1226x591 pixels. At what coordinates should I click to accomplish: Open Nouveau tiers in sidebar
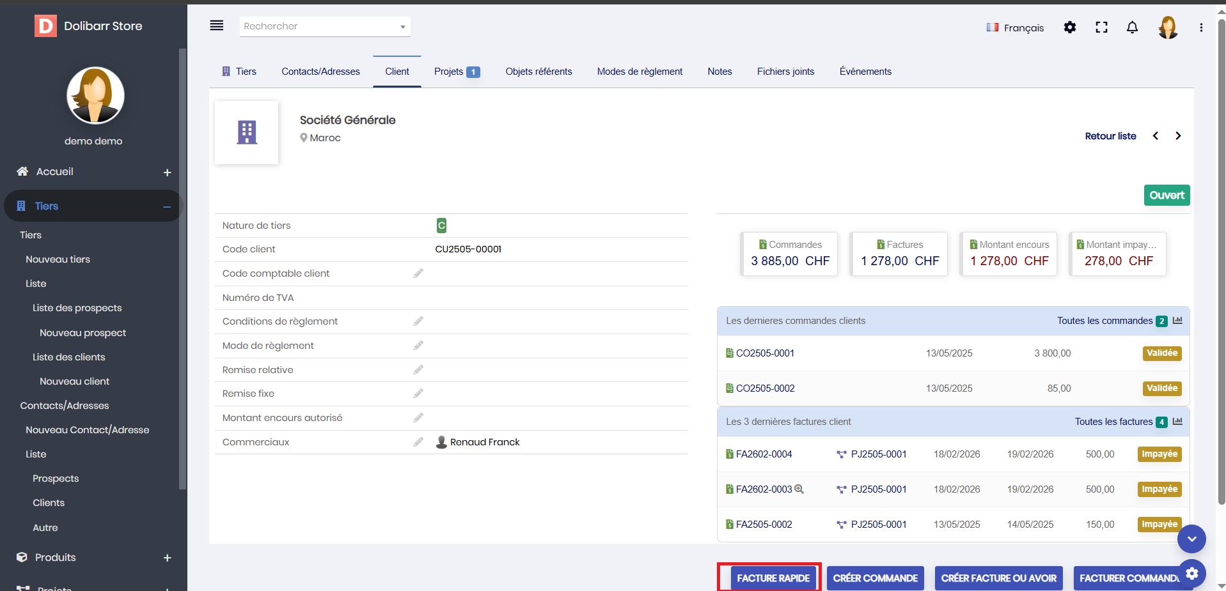pyautogui.click(x=58, y=259)
